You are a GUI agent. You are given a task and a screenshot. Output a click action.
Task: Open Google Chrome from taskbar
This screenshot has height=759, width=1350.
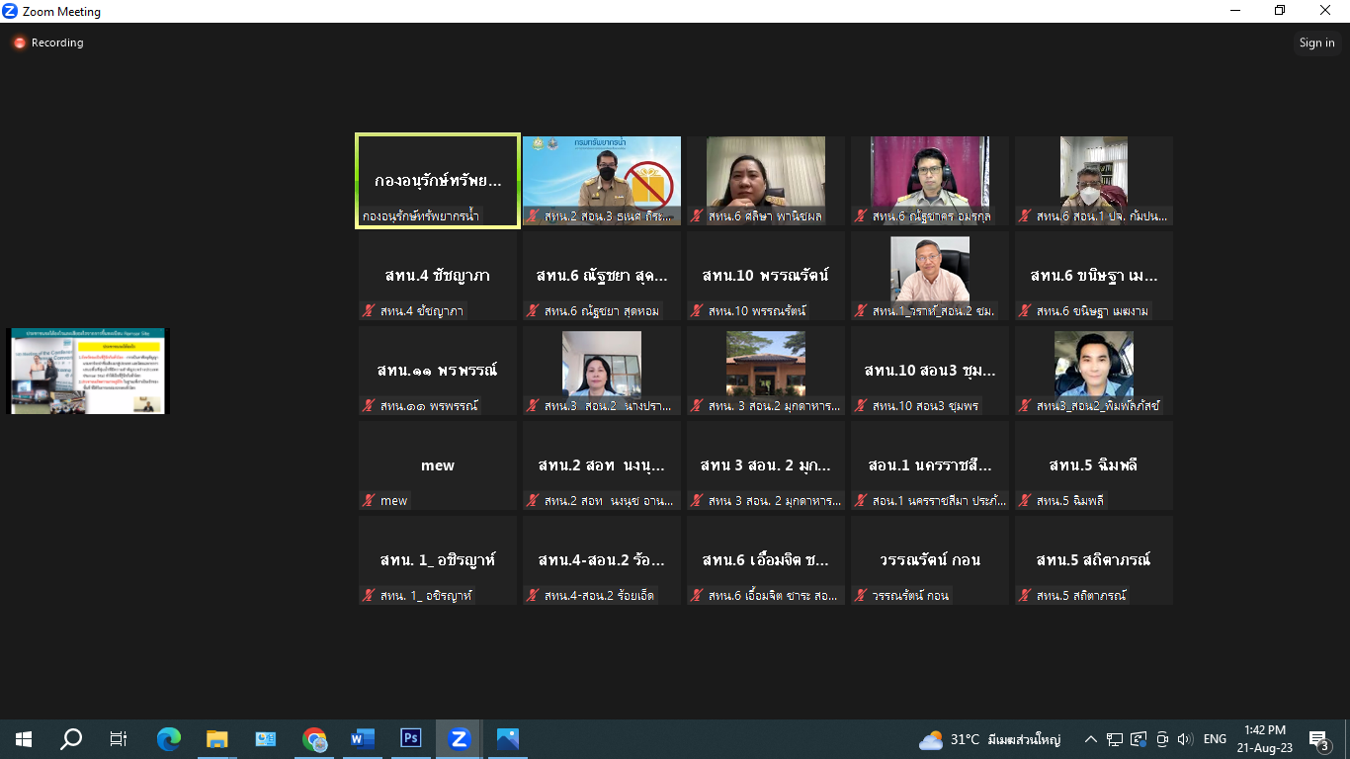coord(314,738)
